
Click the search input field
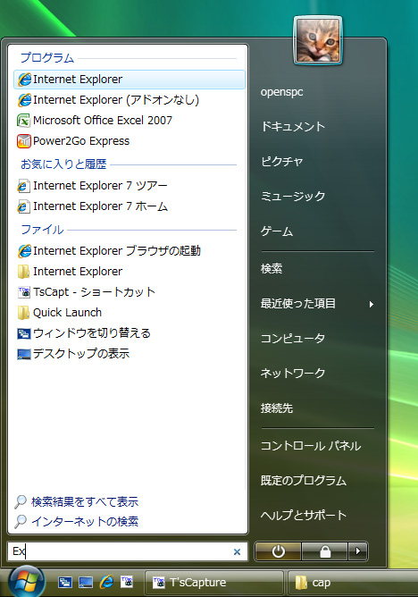(120, 551)
